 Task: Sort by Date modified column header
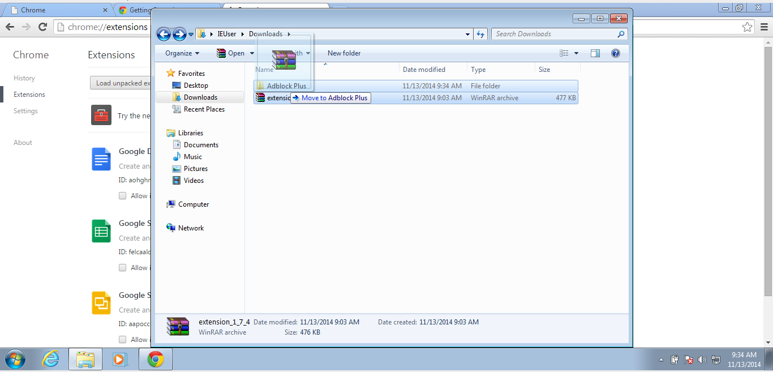click(433, 70)
